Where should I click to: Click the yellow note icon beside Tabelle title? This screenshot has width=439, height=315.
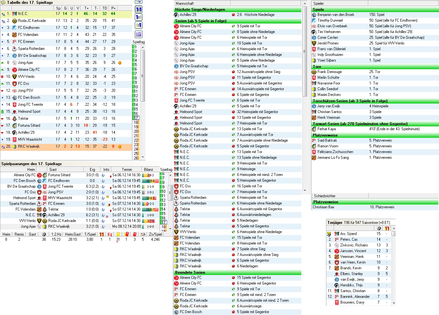(3, 2)
